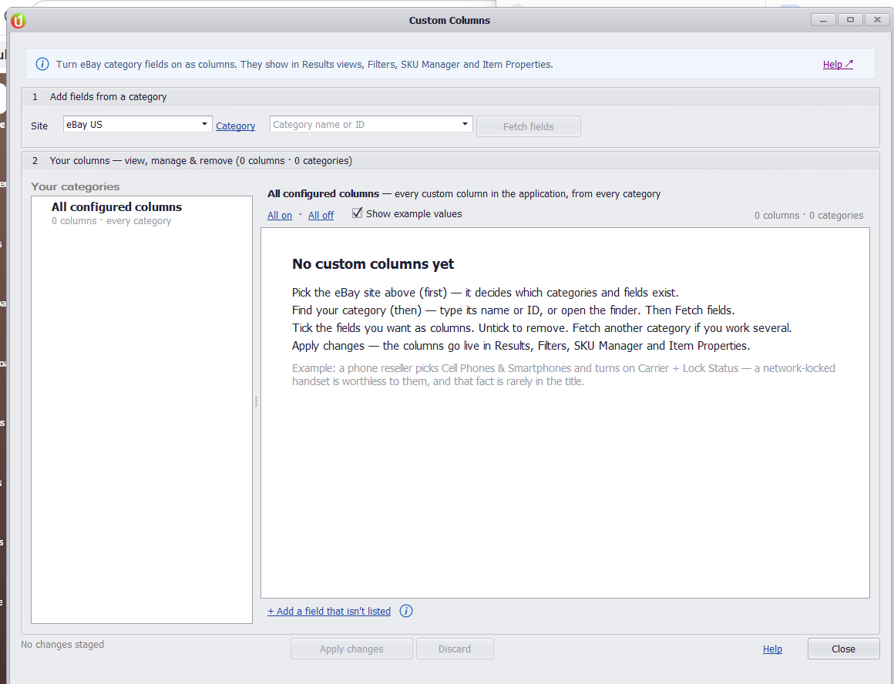Minimize the Custom Columns window
894x684 pixels.
pos(823,20)
